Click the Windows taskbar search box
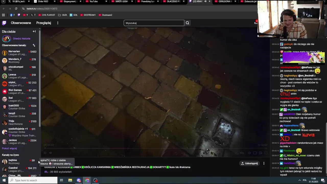 click(32, 180)
